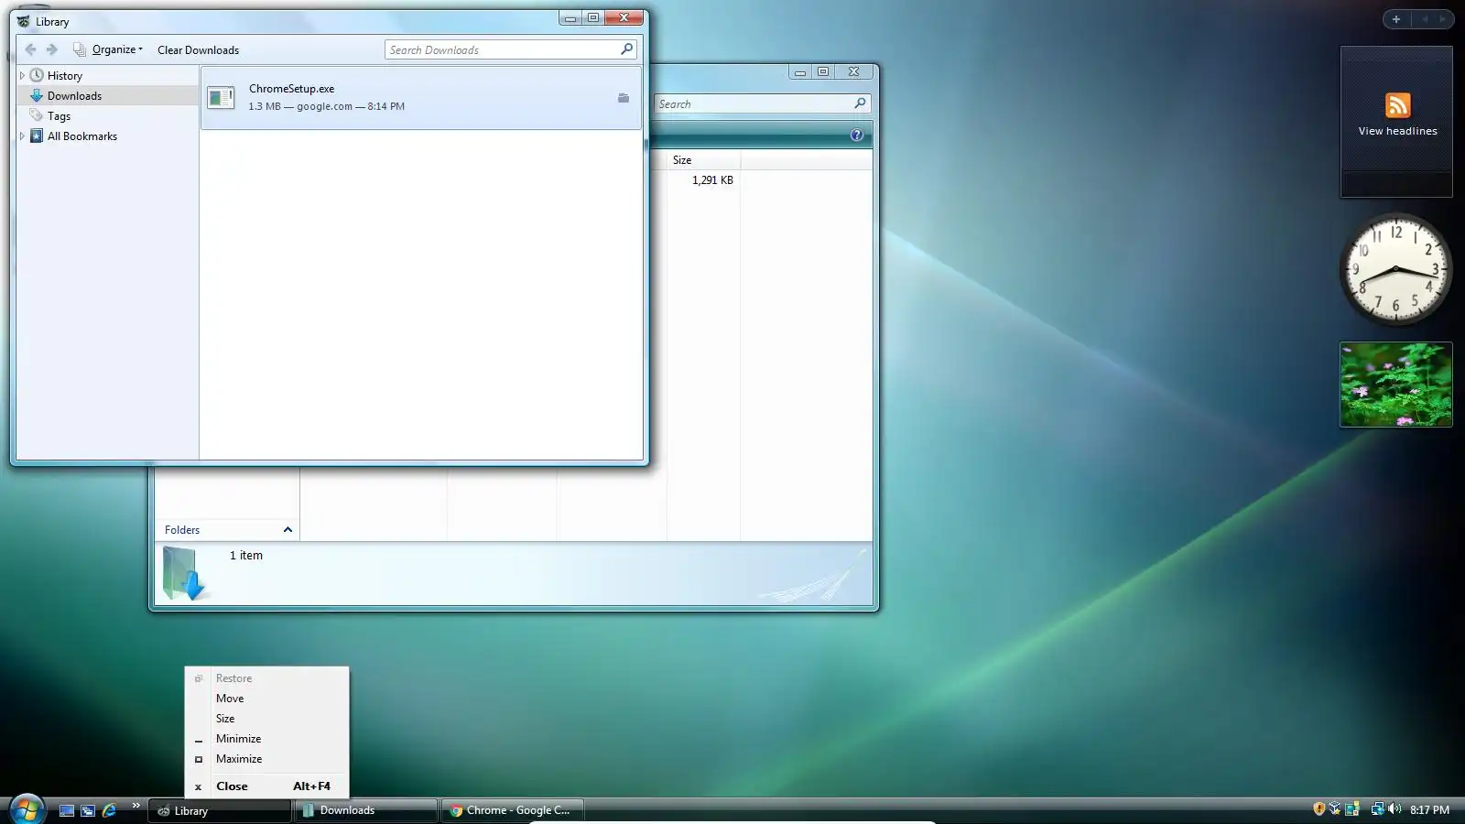
Task: Click the magnifier icon in Search Downloads
Action: (627, 49)
